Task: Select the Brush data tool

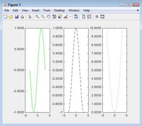Action: (x=66, y=17)
